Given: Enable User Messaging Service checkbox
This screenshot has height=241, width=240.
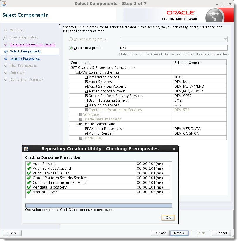Looking at the screenshot, I should pyautogui.click(x=86, y=101).
